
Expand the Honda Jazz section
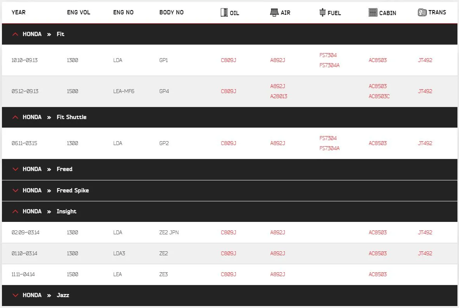pos(16,295)
